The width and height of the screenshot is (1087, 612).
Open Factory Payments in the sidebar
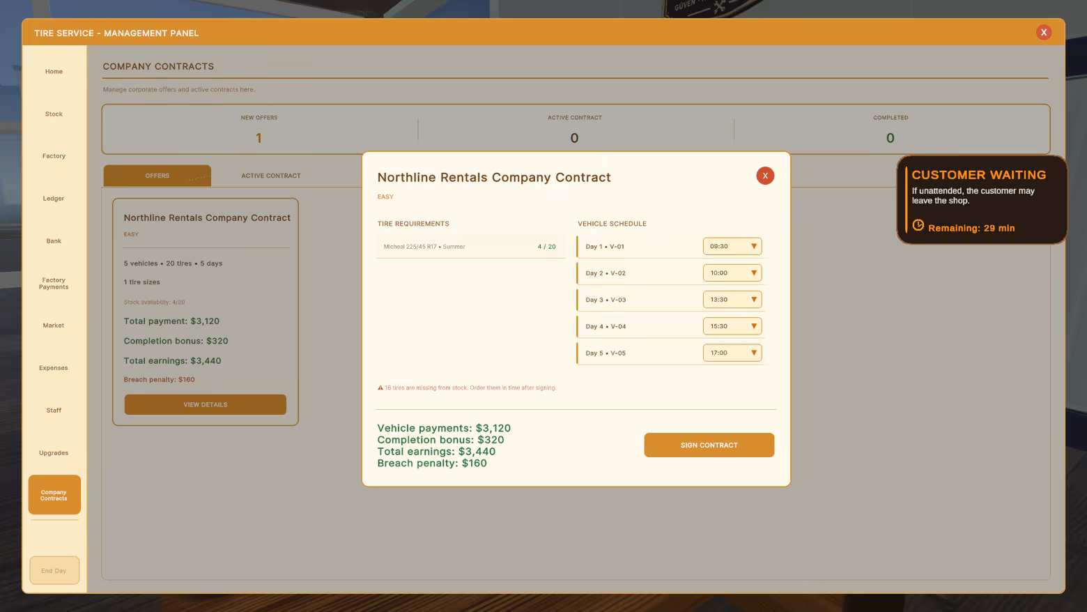pos(54,284)
